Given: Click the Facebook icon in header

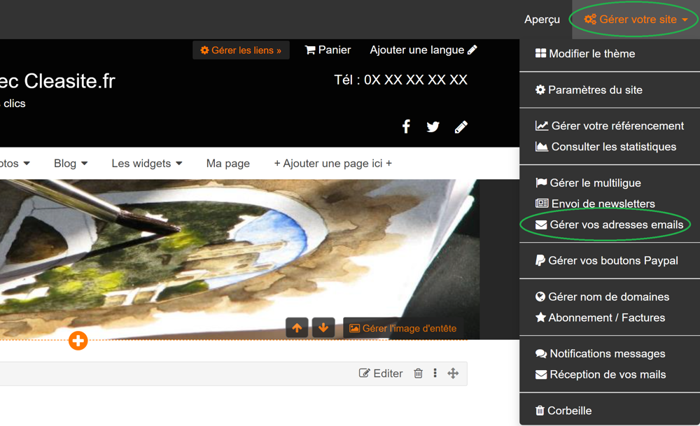Looking at the screenshot, I should point(406,127).
